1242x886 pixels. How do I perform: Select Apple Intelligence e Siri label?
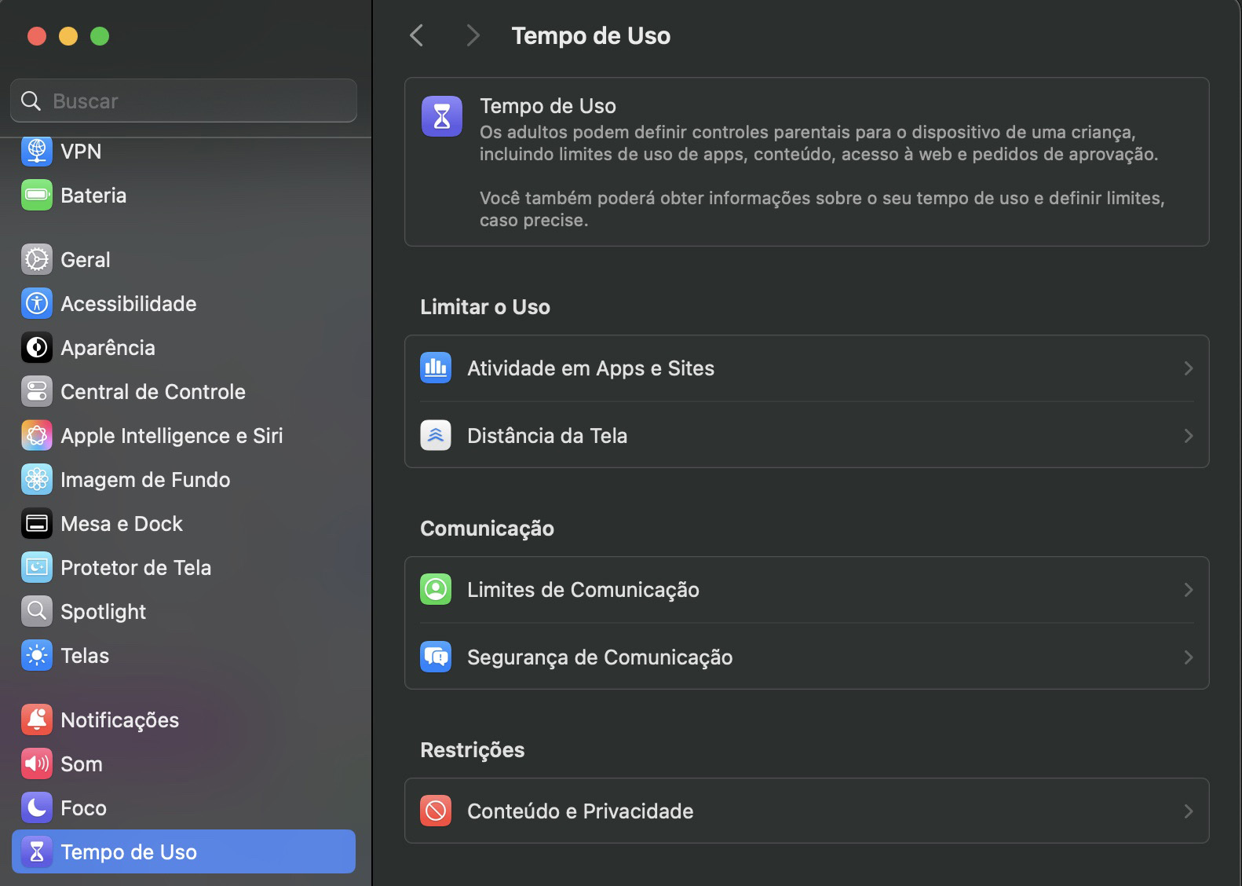pyautogui.click(x=171, y=435)
